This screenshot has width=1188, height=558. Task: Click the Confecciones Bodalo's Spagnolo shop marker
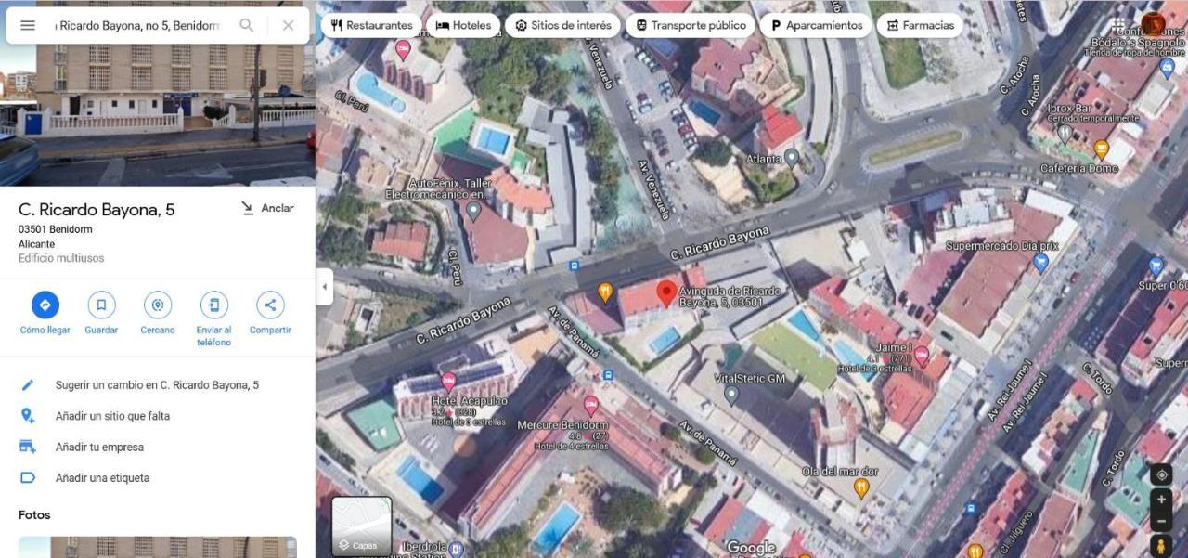(x=1168, y=67)
